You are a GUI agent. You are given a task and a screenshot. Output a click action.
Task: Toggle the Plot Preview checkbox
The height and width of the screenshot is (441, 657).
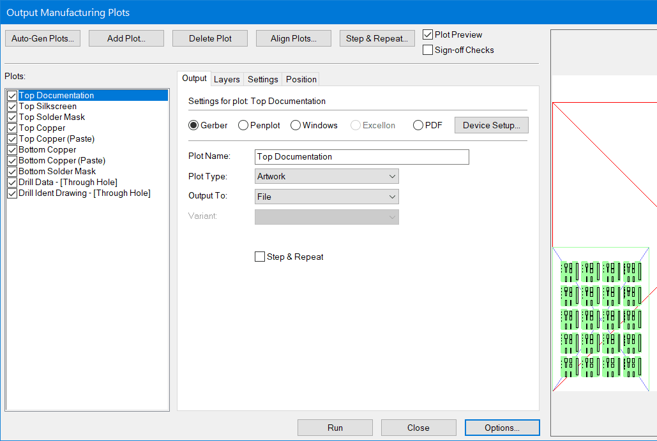click(x=428, y=34)
